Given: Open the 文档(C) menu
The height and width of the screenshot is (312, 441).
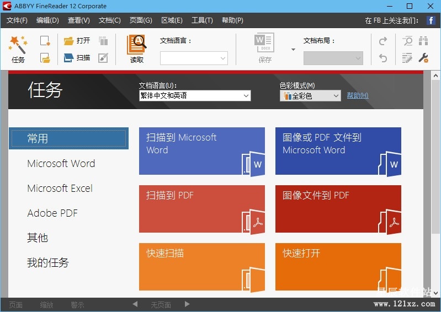Looking at the screenshot, I should pyautogui.click(x=110, y=20).
